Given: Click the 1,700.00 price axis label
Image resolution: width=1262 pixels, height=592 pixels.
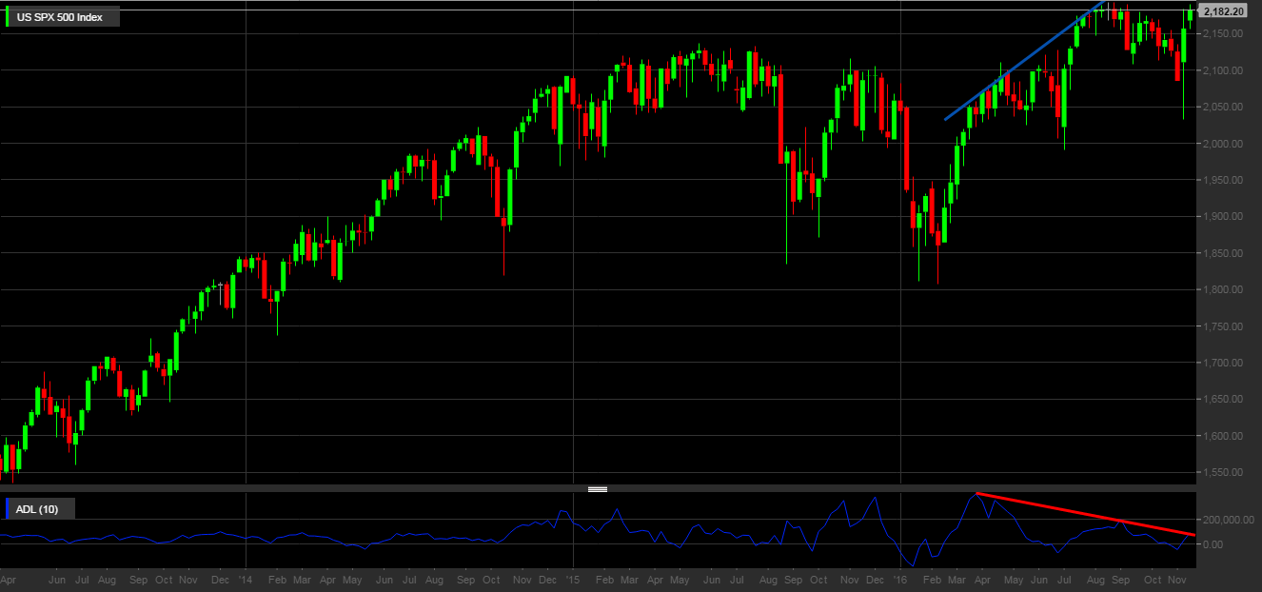Looking at the screenshot, I should [1223, 363].
